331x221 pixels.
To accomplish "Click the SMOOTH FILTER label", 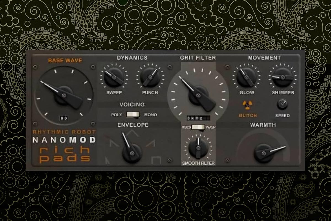I will pyautogui.click(x=198, y=163).
